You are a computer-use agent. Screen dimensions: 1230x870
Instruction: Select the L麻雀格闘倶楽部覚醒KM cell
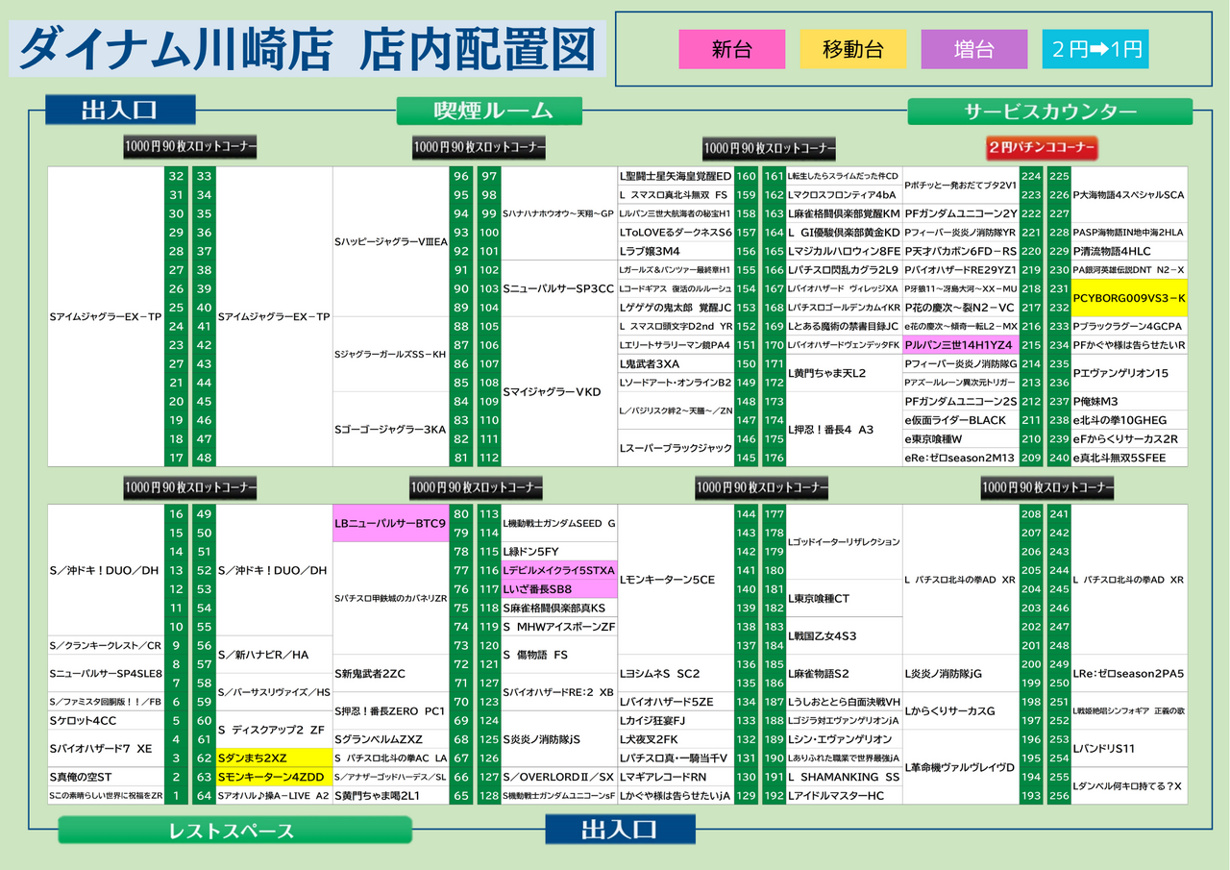coord(845,213)
